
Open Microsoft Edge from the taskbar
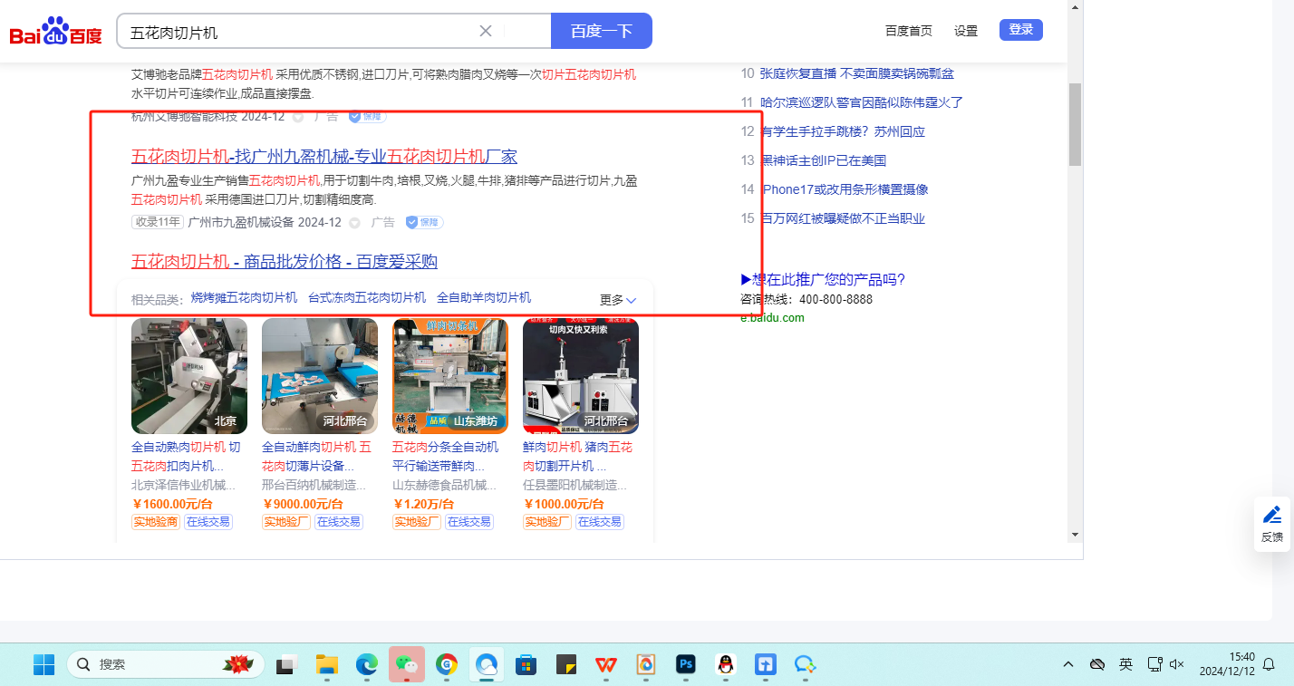(366, 664)
